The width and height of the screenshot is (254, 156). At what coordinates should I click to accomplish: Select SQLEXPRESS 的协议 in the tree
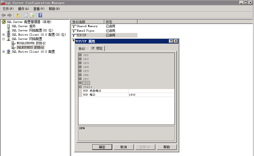(x=31, y=47)
